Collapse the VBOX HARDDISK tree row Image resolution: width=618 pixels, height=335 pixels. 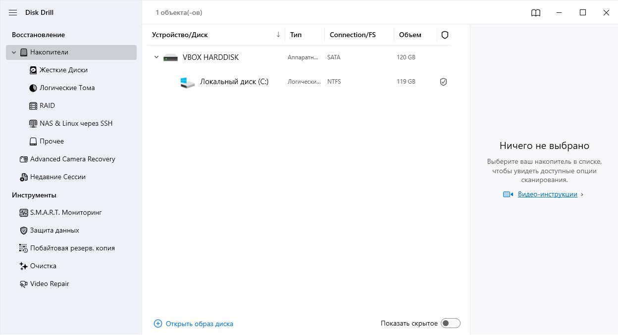[156, 57]
